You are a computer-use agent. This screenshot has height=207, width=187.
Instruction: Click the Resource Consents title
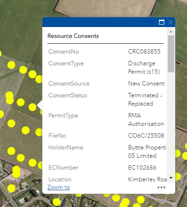73,36
